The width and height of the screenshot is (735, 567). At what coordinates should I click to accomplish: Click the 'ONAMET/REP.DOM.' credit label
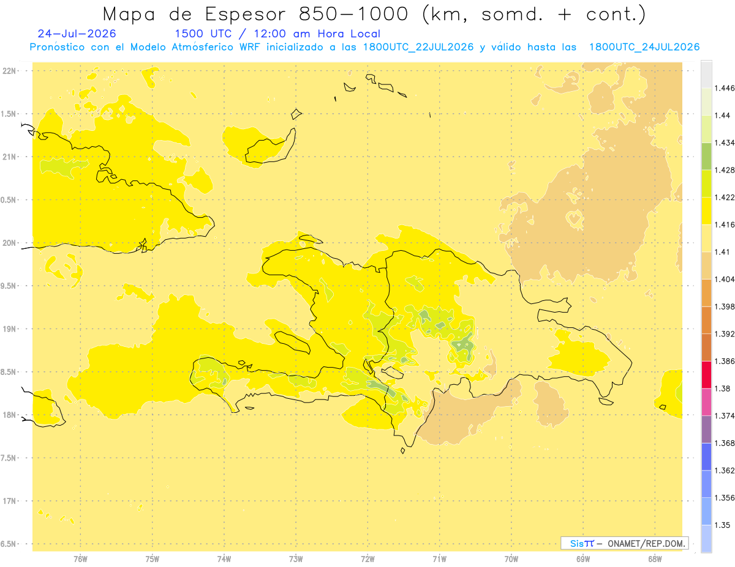[x=647, y=543]
